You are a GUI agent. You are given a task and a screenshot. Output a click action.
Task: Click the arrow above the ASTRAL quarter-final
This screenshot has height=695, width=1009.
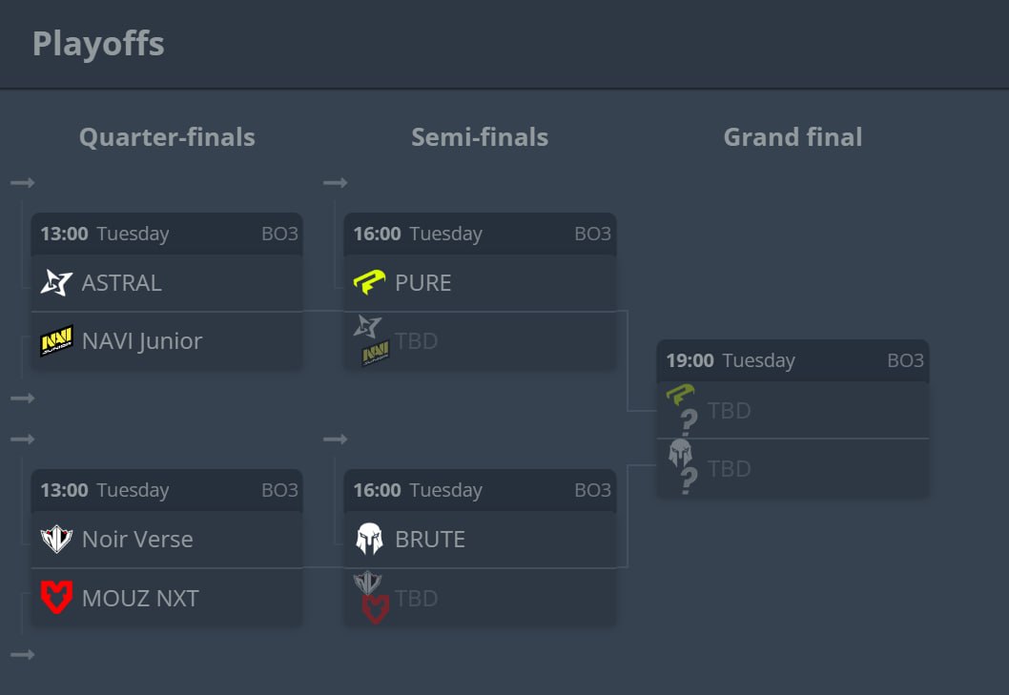23,183
